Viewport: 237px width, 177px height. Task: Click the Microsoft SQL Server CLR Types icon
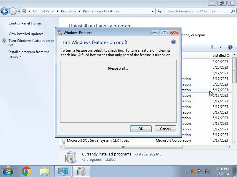[x=64, y=140]
